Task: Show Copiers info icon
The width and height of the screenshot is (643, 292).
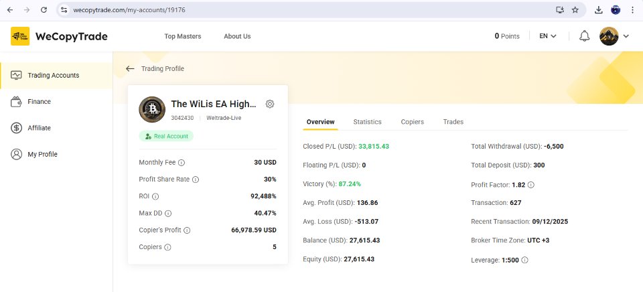Action: (x=167, y=247)
